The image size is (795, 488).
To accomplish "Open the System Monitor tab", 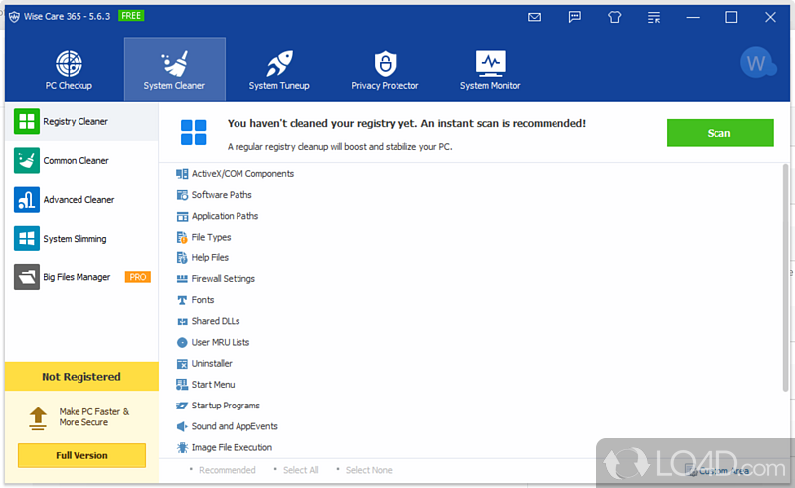I will tap(490, 70).
